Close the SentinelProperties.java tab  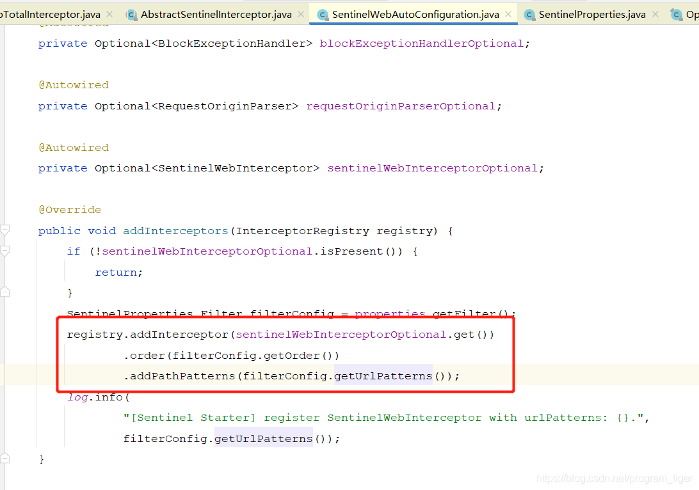655,14
